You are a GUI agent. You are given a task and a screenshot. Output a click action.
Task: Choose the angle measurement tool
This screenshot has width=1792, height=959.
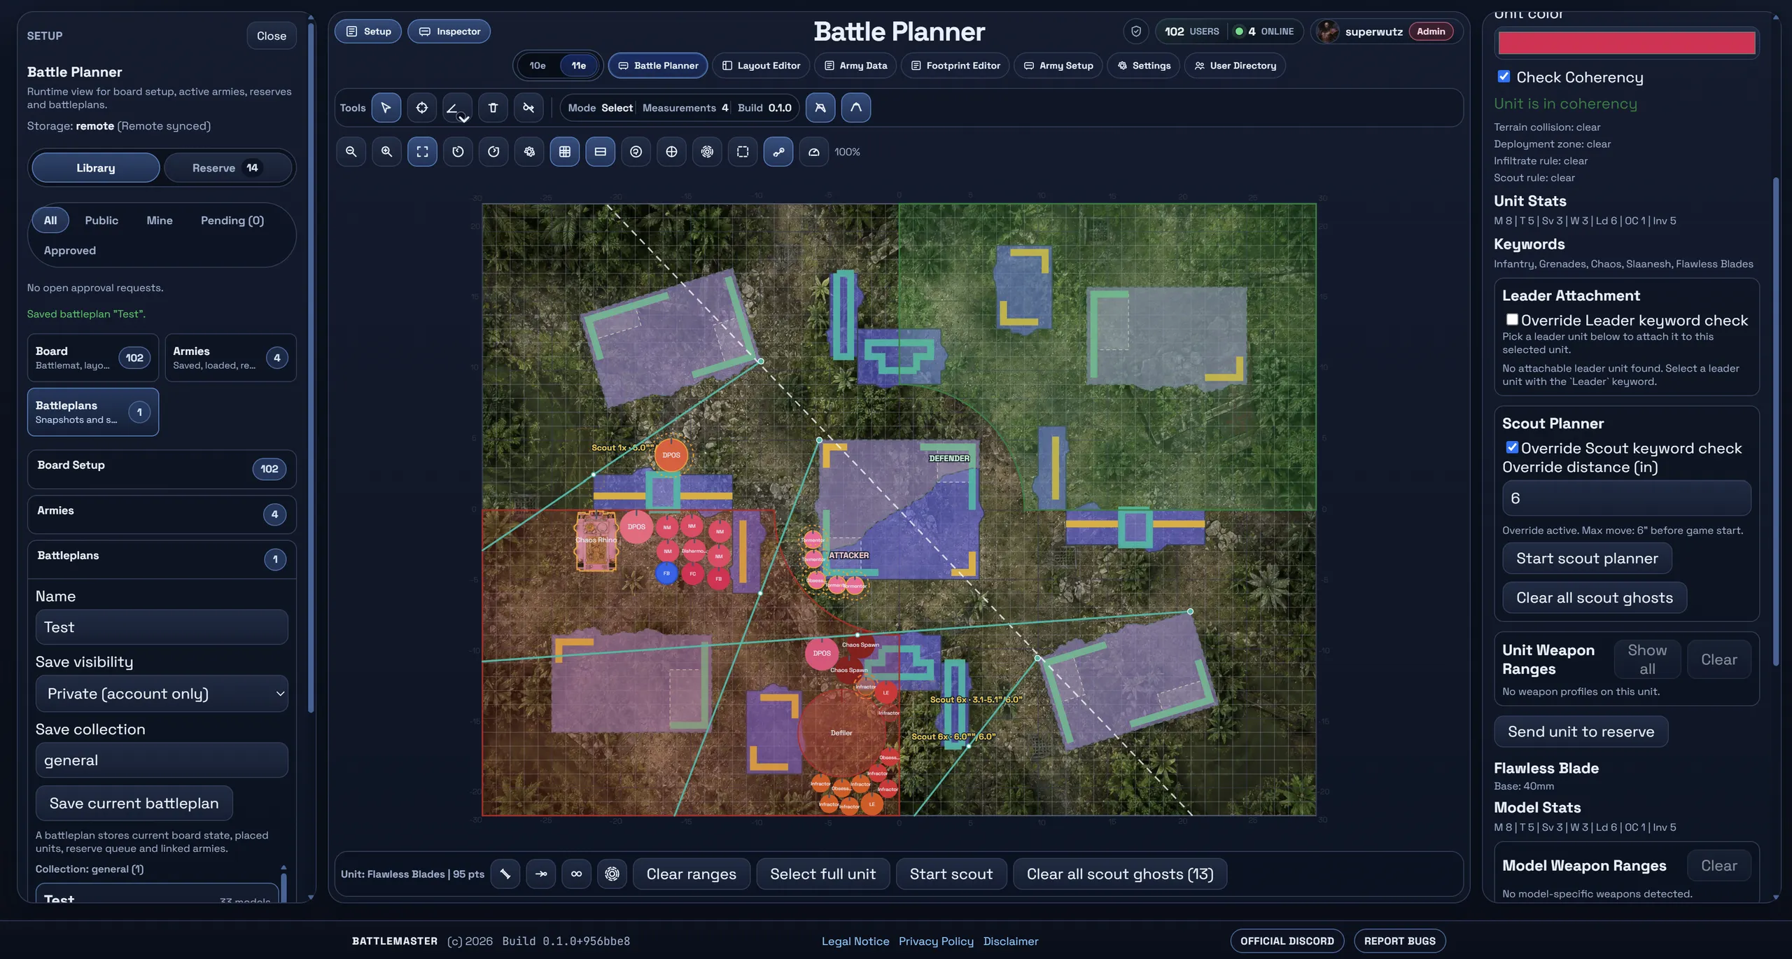(x=457, y=108)
